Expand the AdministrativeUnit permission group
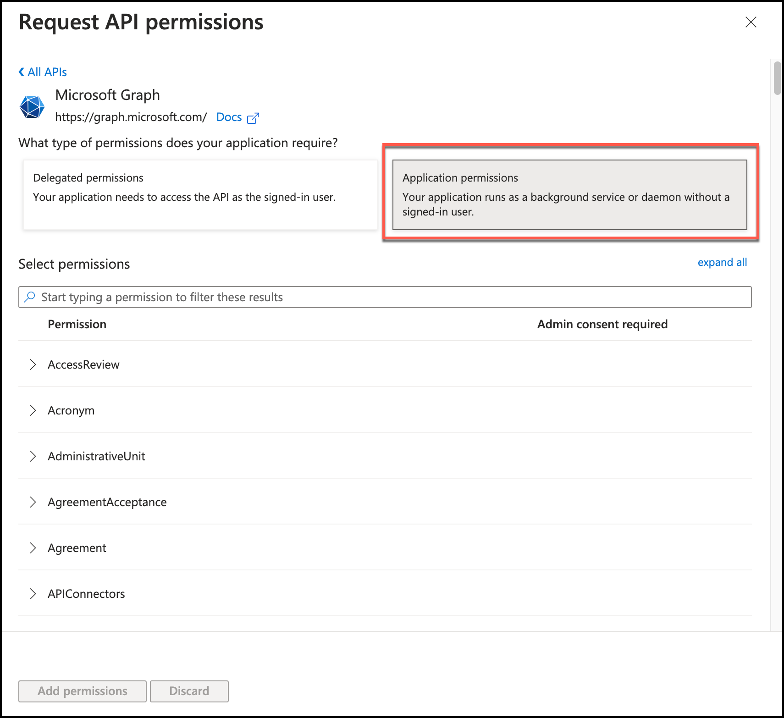This screenshot has width=784, height=718. tap(33, 456)
